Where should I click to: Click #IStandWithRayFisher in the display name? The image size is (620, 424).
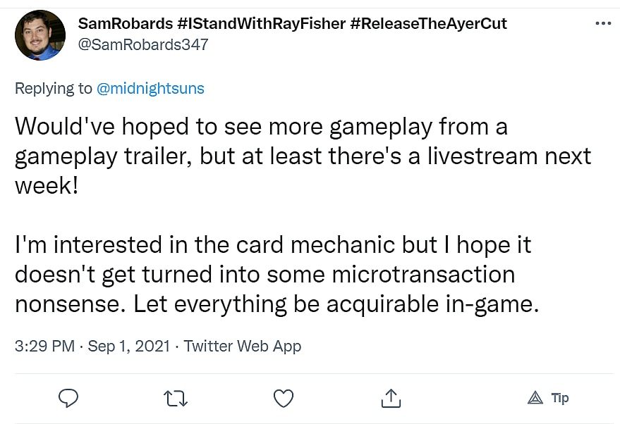pos(260,24)
